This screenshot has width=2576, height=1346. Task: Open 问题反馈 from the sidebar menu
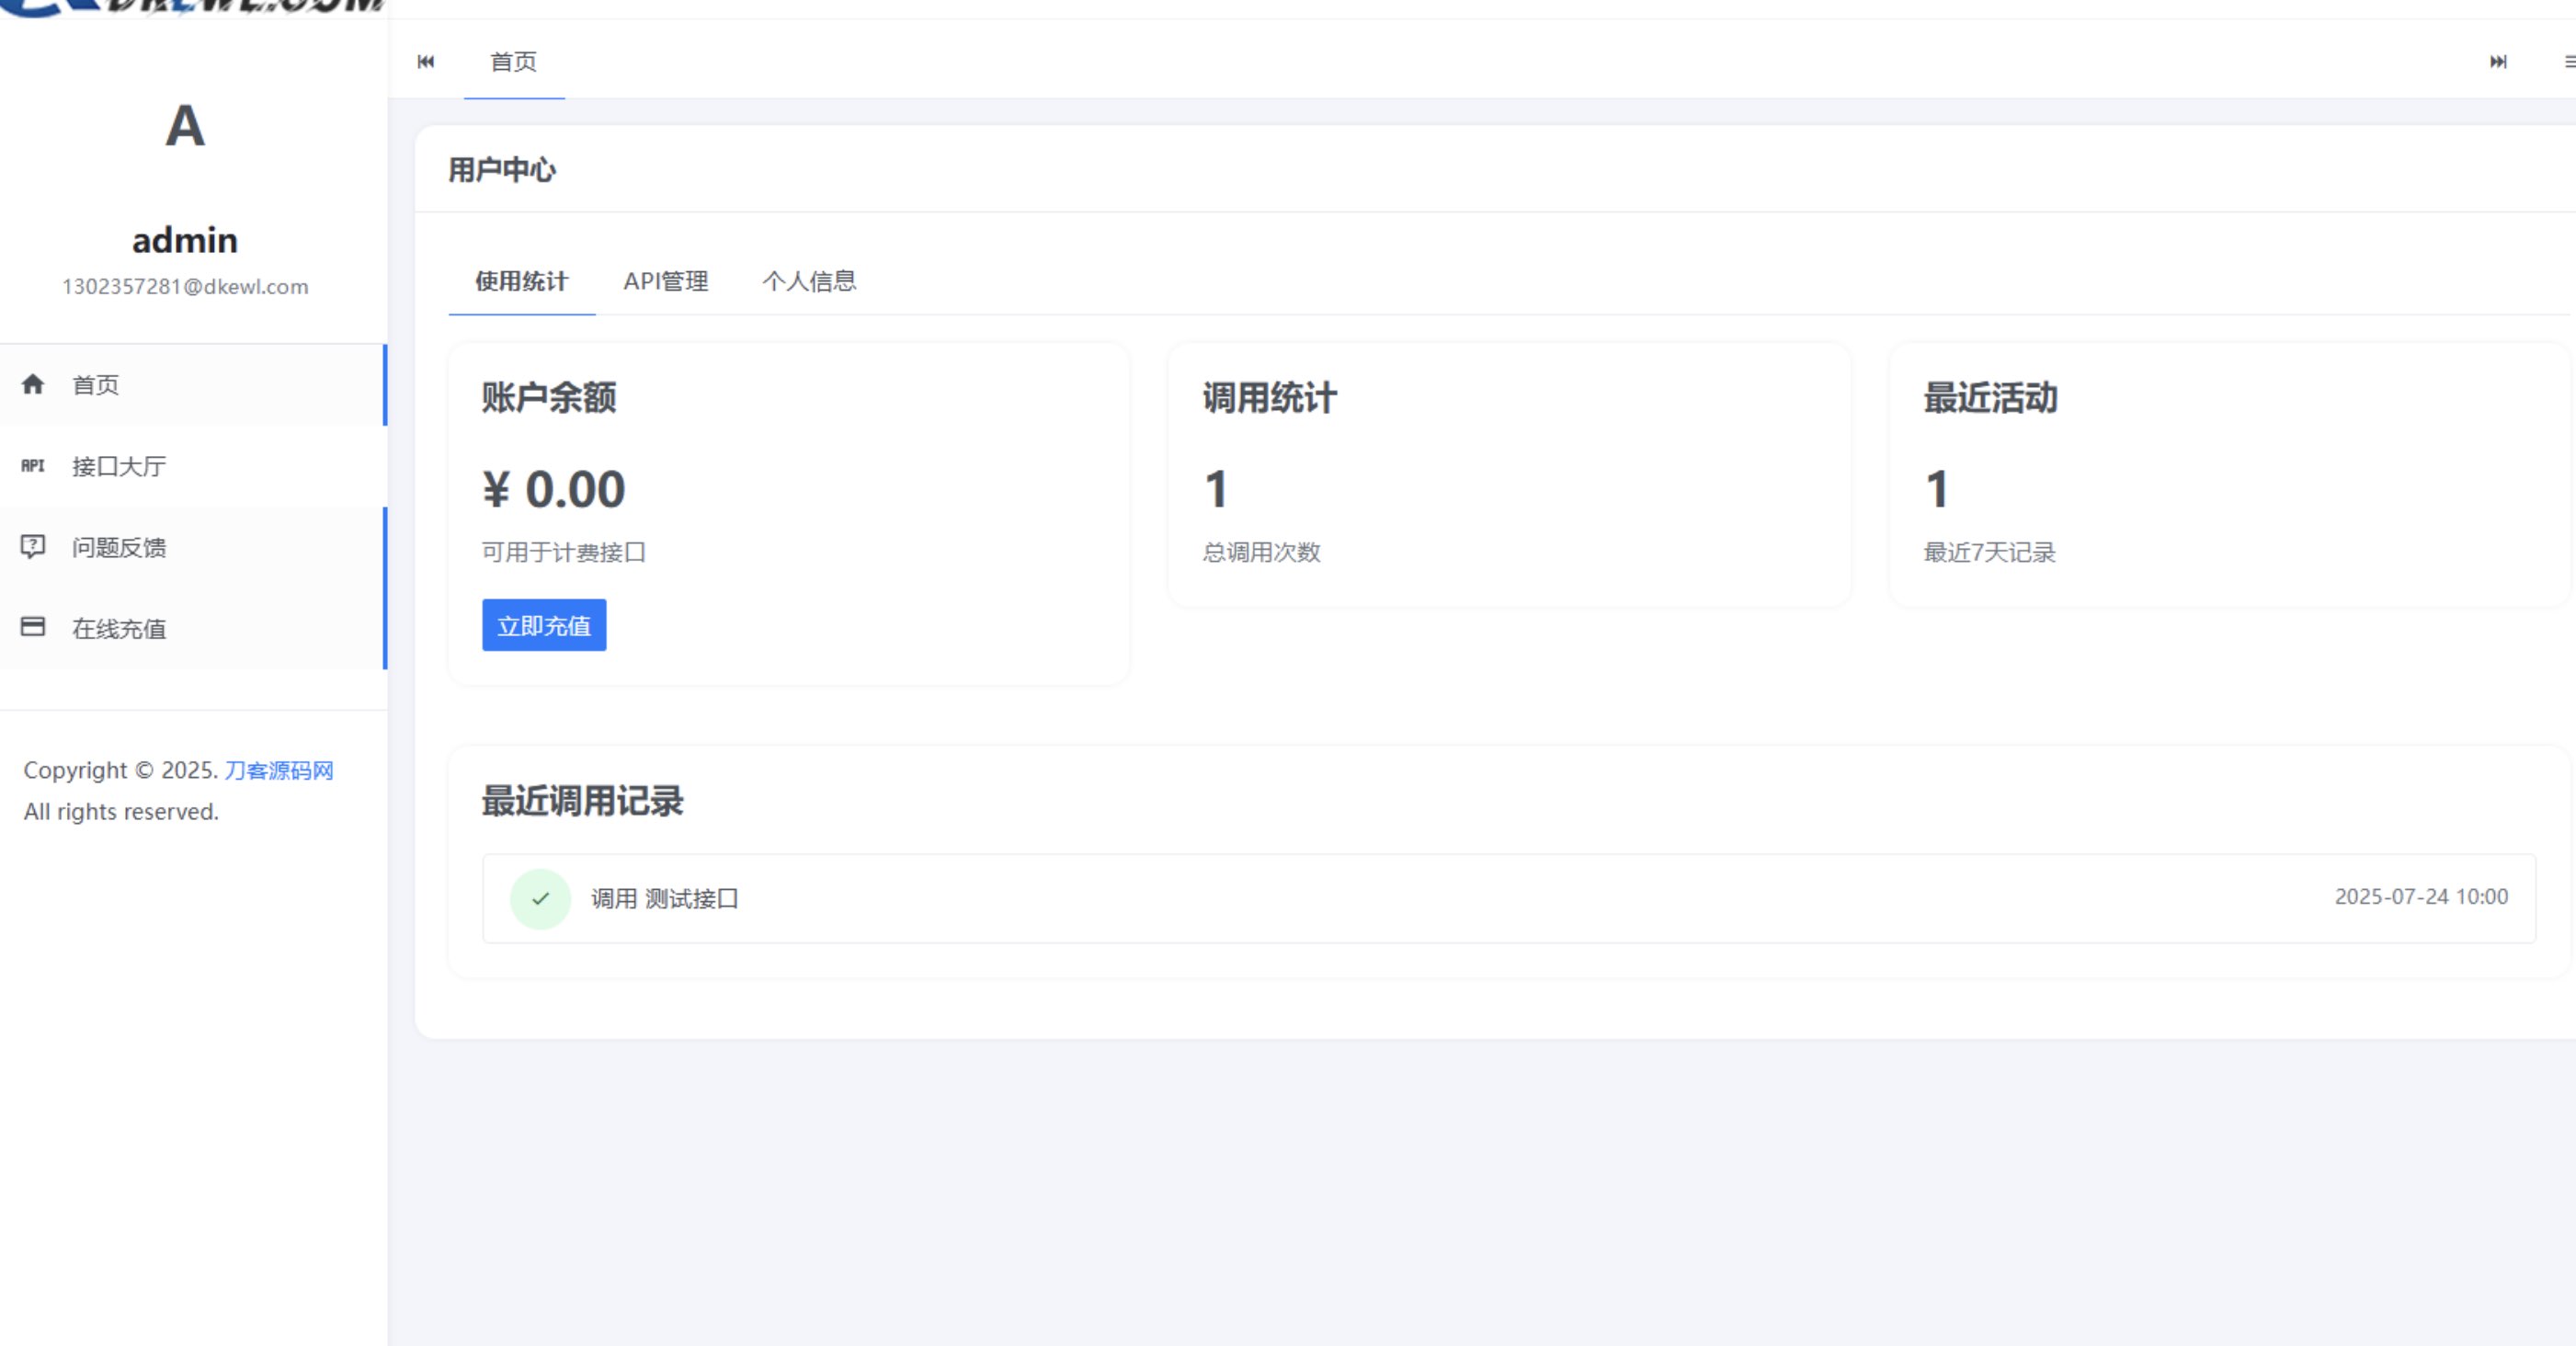(x=119, y=547)
